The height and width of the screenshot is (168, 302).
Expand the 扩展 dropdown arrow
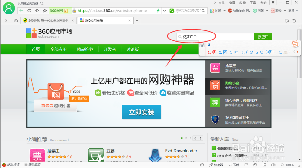click(225, 11)
